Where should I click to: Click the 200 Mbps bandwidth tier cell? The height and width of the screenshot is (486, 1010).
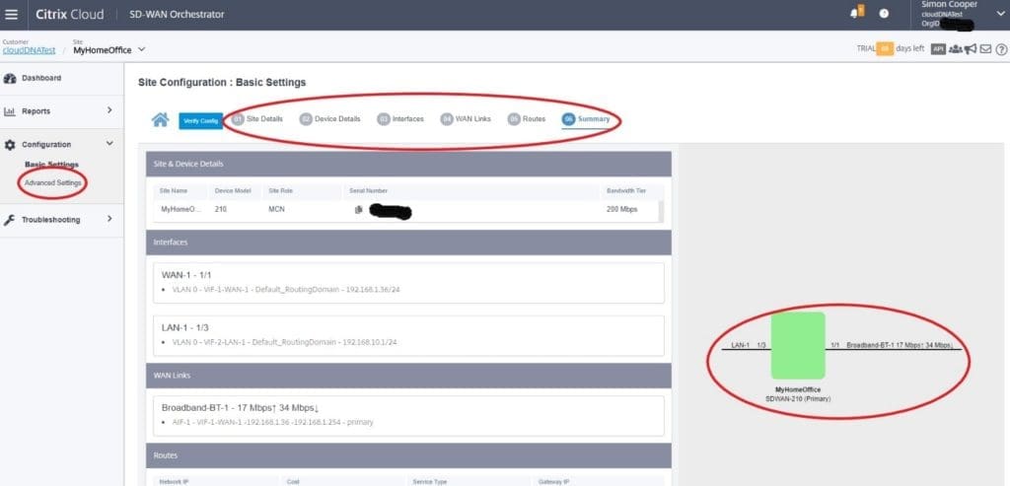click(x=622, y=209)
